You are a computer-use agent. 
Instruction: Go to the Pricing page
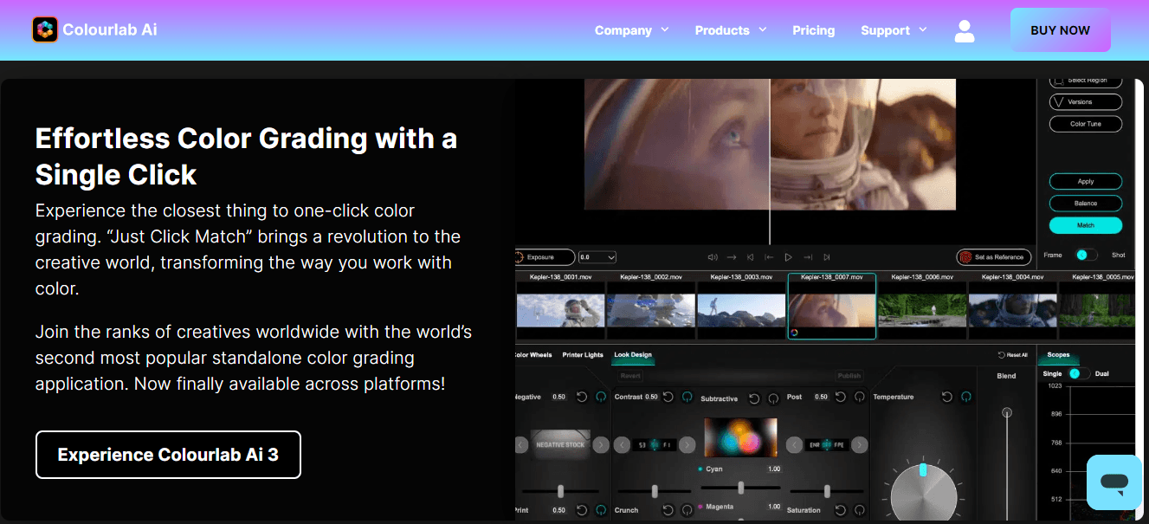813,29
